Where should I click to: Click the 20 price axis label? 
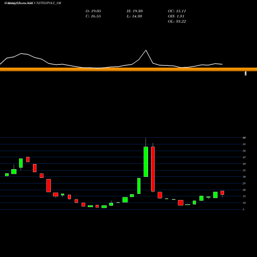(244, 190)
